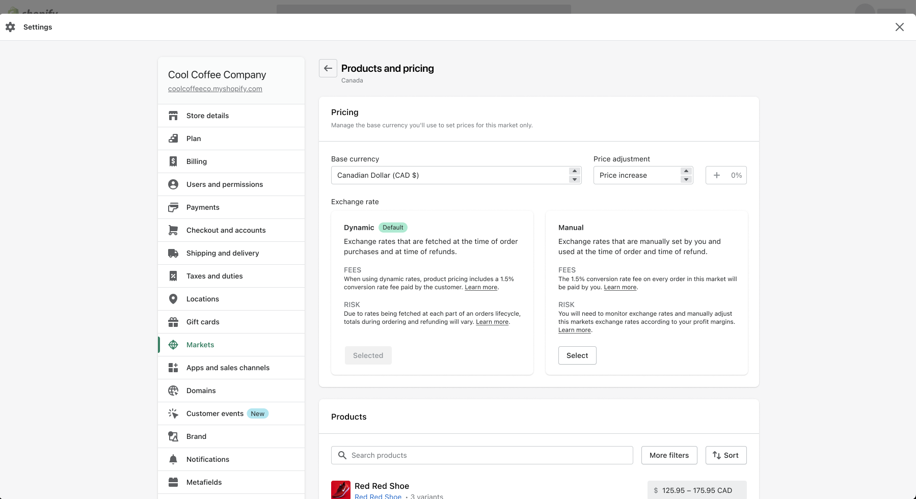The width and height of the screenshot is (916, 499).
Task: Open the Markets settings section
Action: 200,345
